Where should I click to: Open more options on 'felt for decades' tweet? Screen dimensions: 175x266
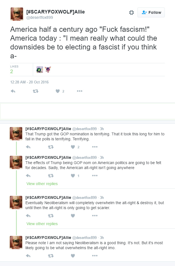(x=95, y=176)
